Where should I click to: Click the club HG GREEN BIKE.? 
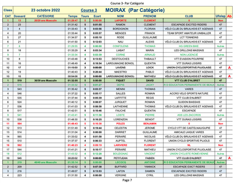coord(189,46)
